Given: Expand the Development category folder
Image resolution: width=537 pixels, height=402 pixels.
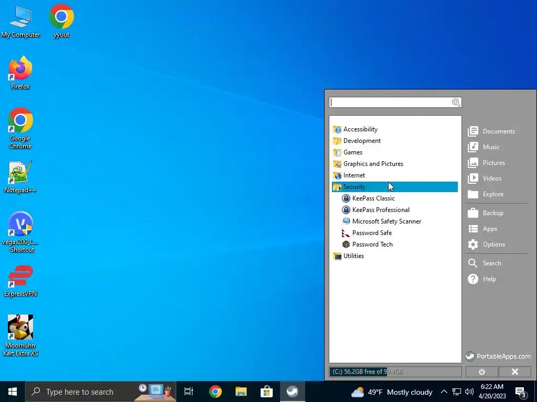Looking at the screenshot, I should (x=357, y=141).
